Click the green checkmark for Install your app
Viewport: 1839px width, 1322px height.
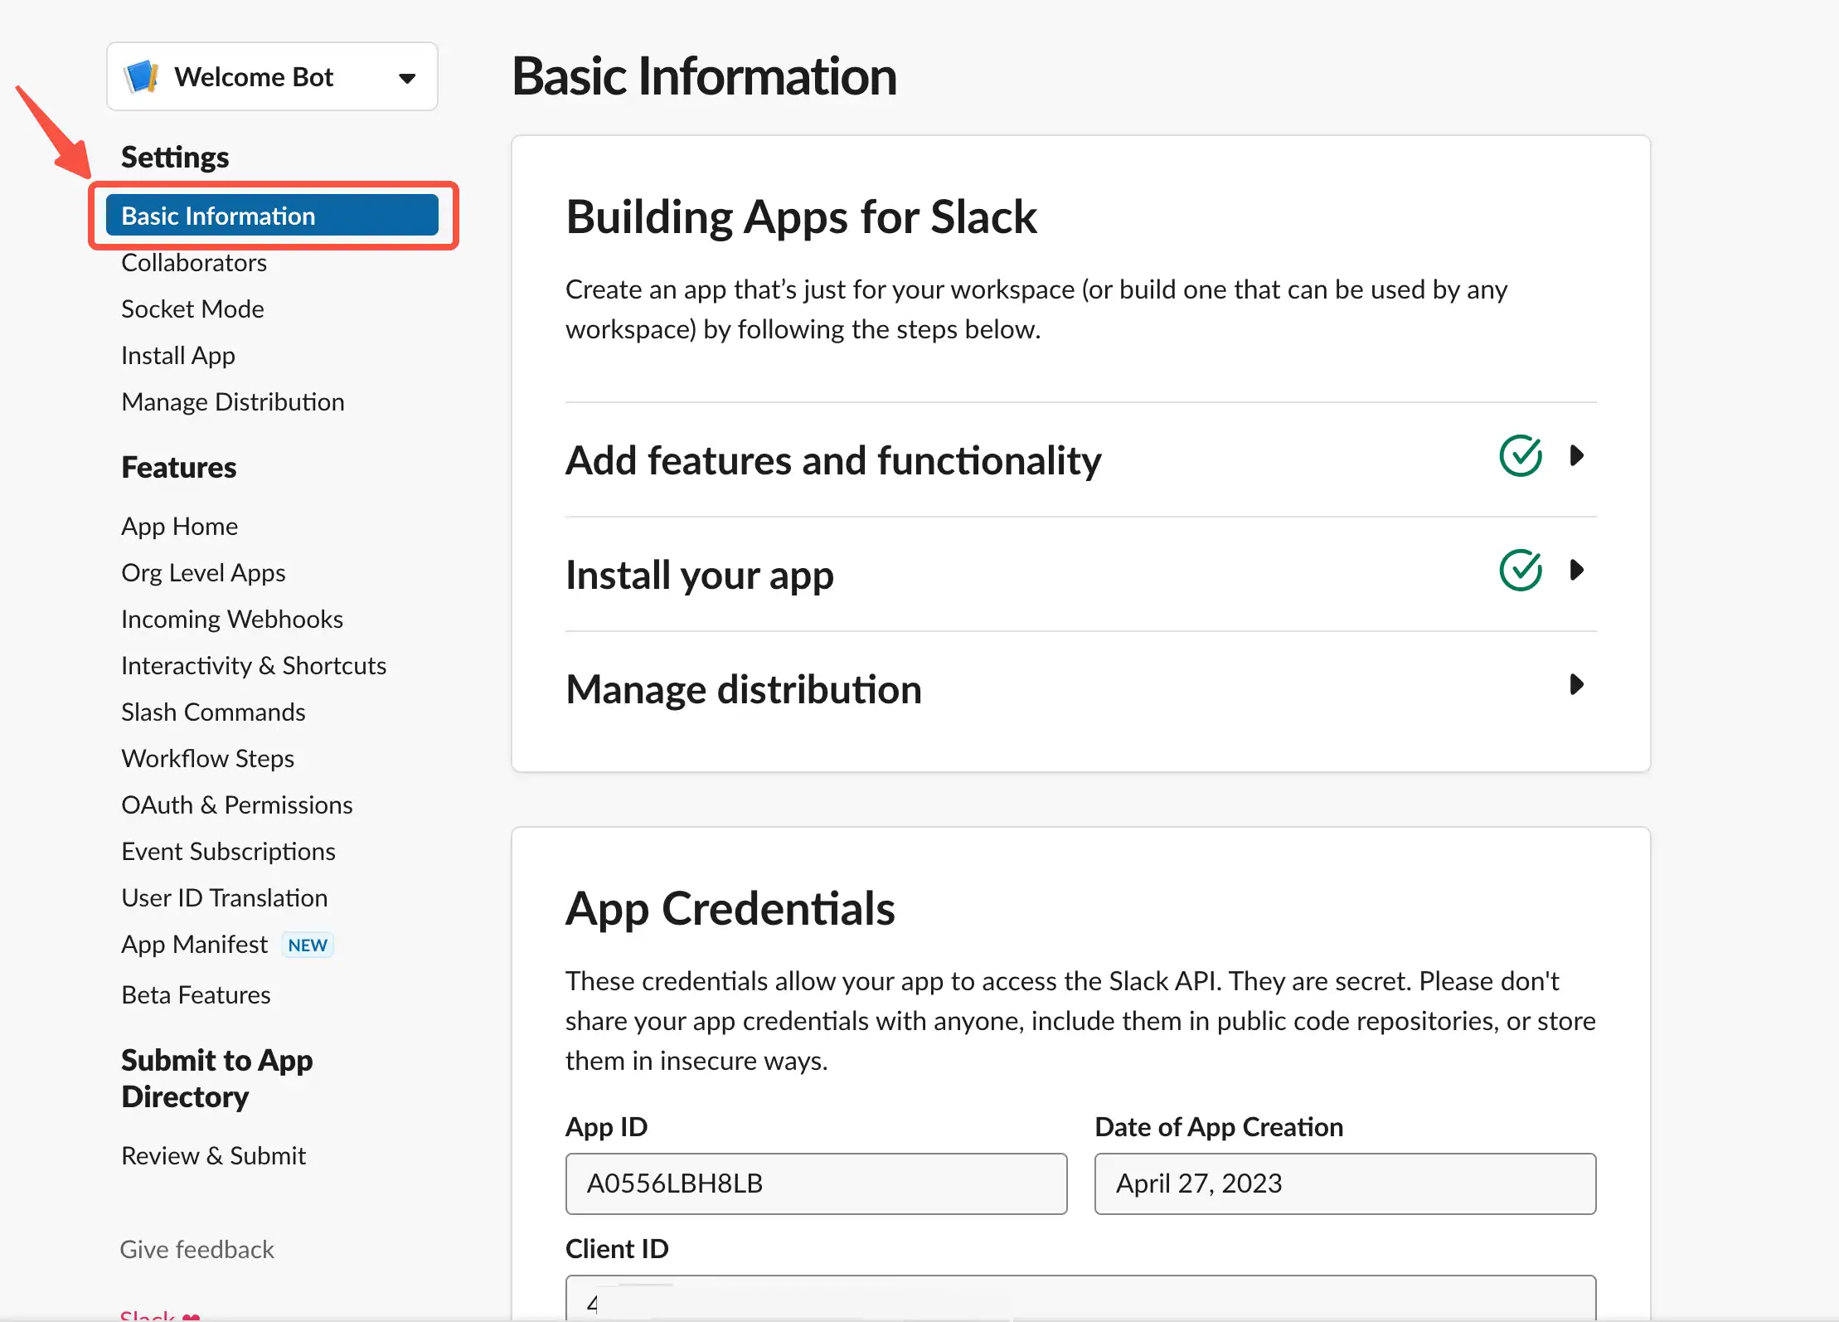[x=1521, y=570]
